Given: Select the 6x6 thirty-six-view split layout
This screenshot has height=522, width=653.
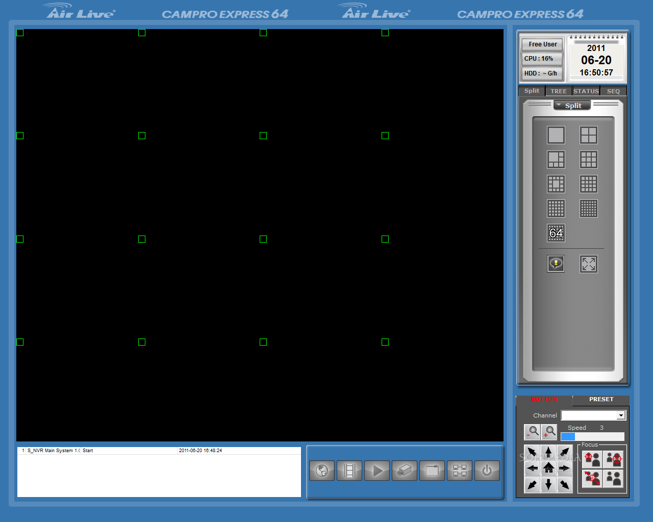Looking at the screenshot, I should click(589, 208).
